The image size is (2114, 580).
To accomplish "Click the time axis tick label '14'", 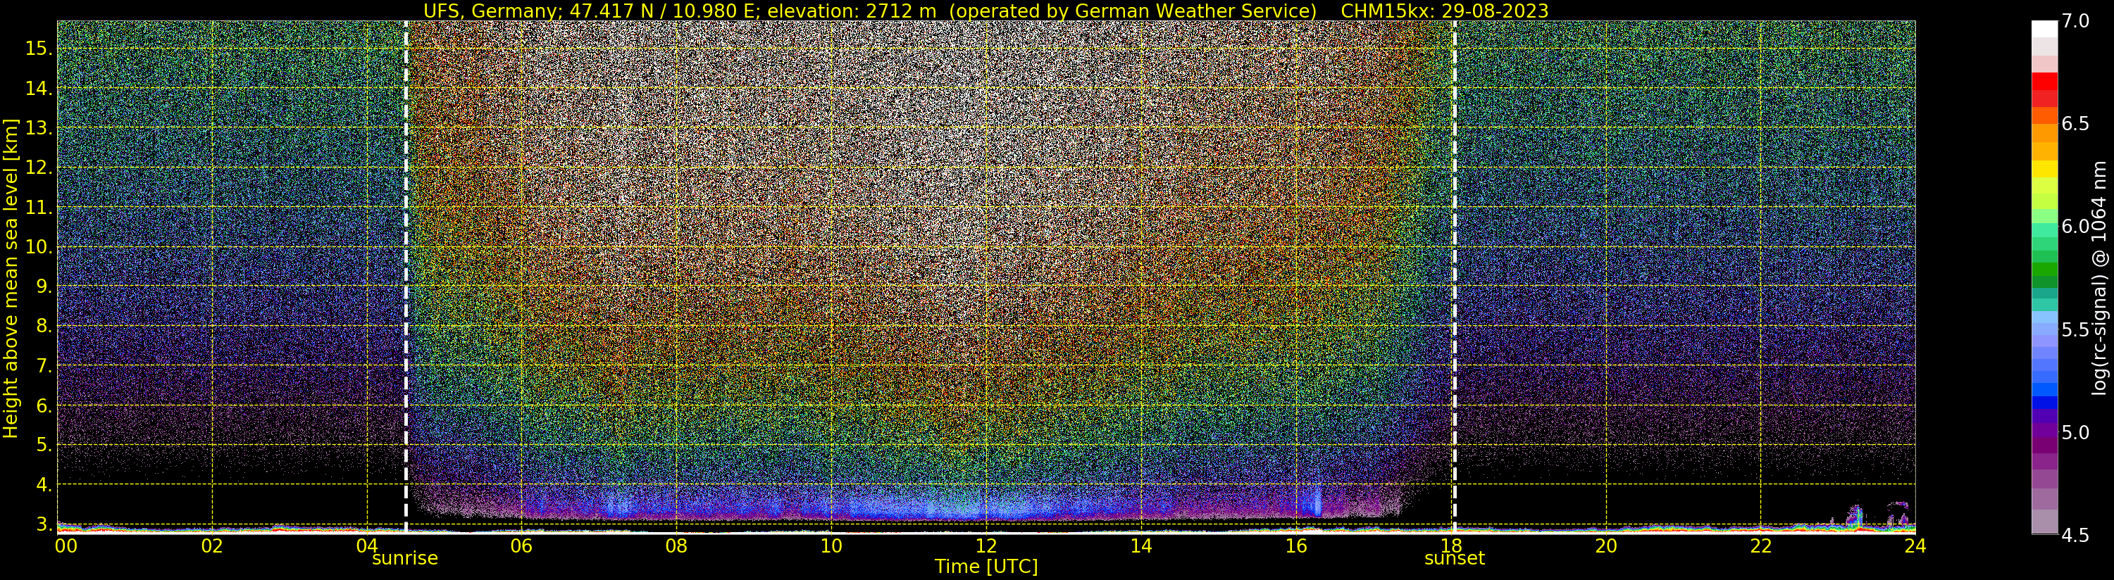I will (1140, 546).
